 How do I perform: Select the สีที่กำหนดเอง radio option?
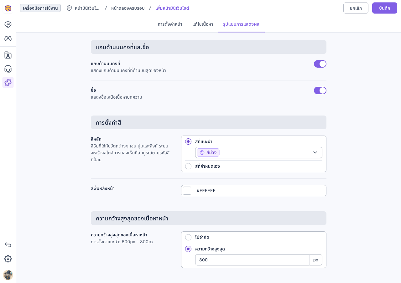[x=188, y=166]
